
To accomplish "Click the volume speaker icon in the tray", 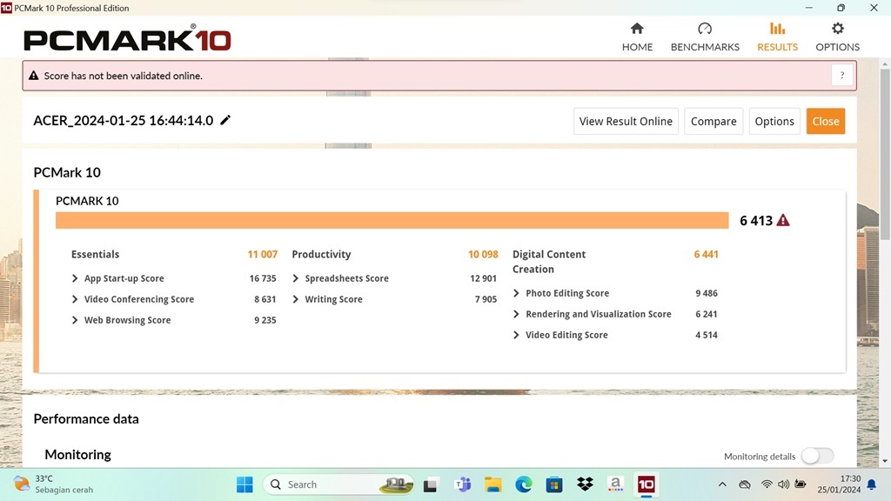I will 784,484.
